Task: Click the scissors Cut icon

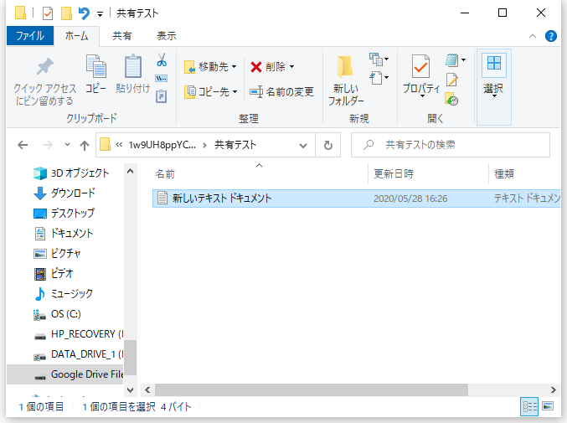Action: pos(162,60)
